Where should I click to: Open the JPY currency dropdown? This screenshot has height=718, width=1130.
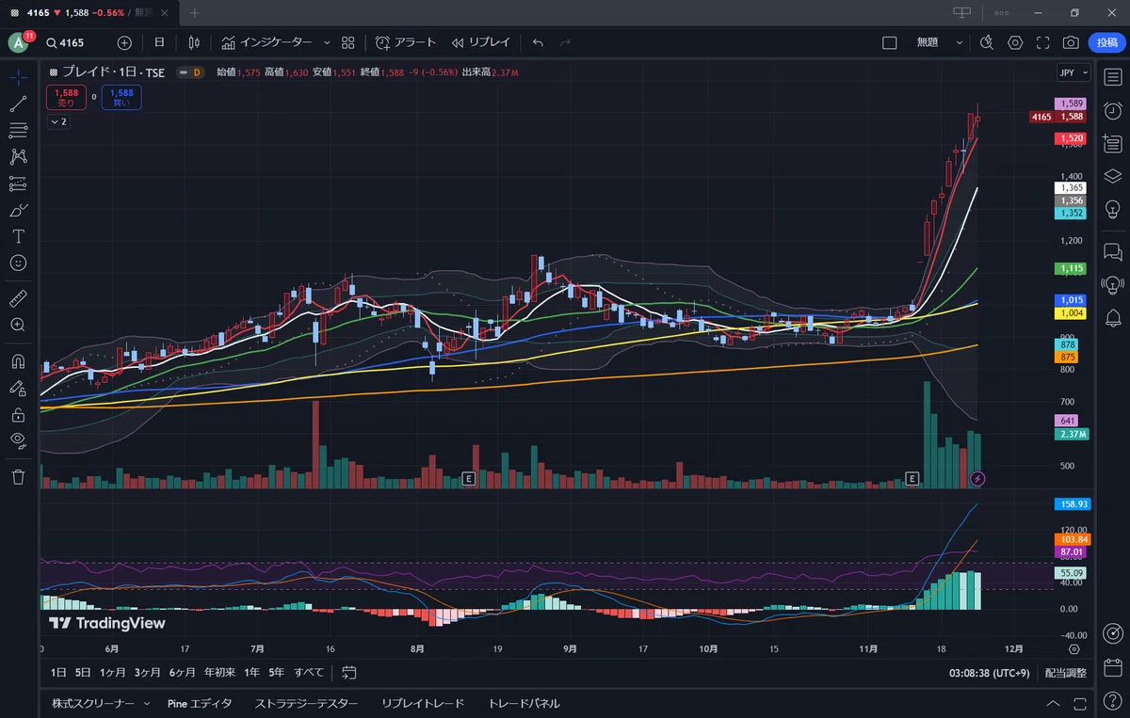click(1073, 72)
